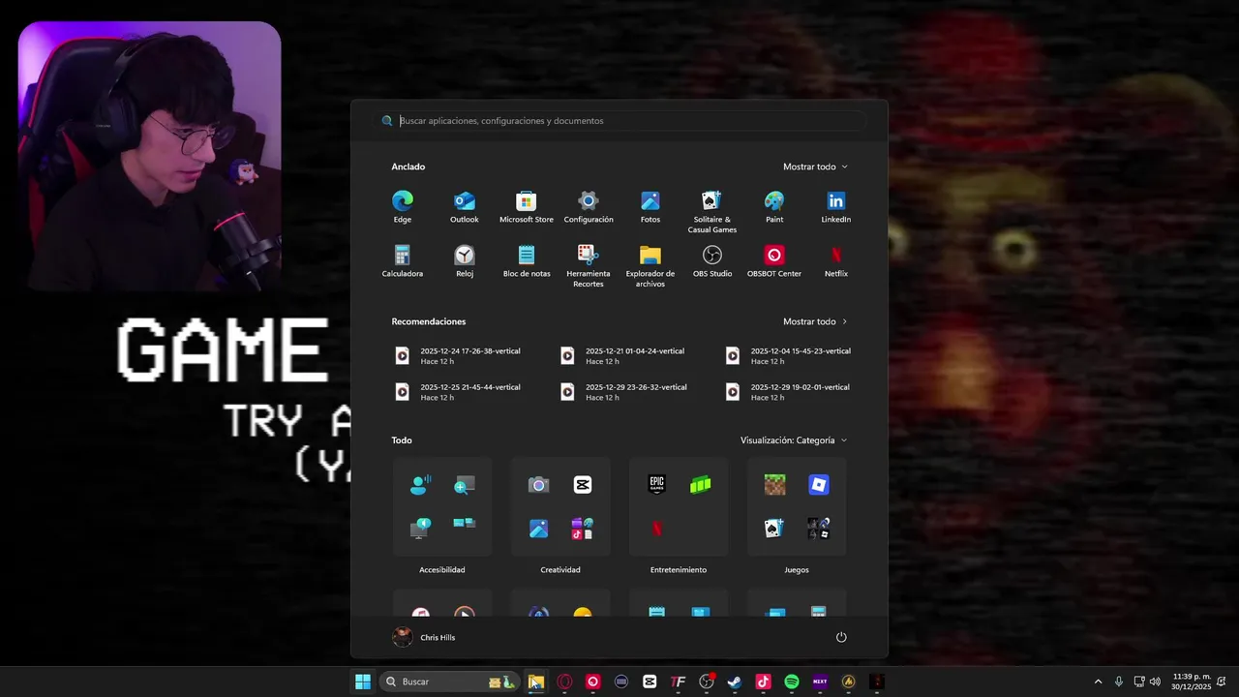Click the Start menu search field
Viewport: 1239px width, 697px height.
619,121
